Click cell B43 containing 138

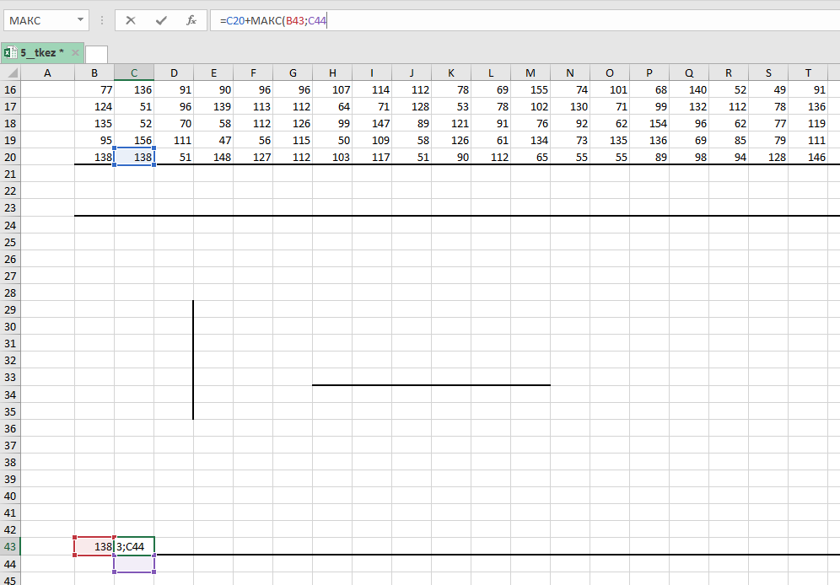[94, 547]
